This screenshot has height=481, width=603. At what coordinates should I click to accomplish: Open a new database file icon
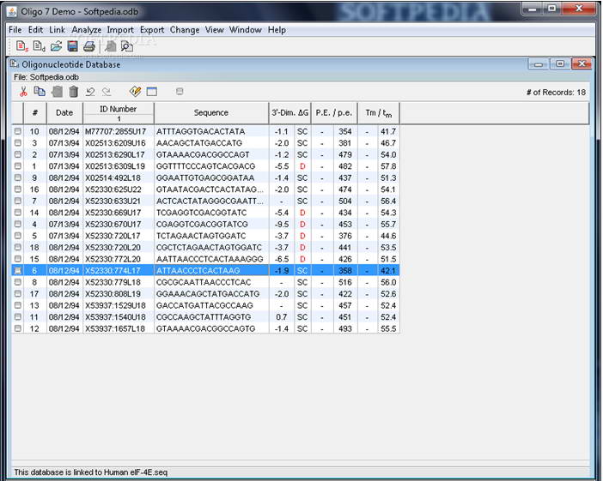[x=39, y=46]
